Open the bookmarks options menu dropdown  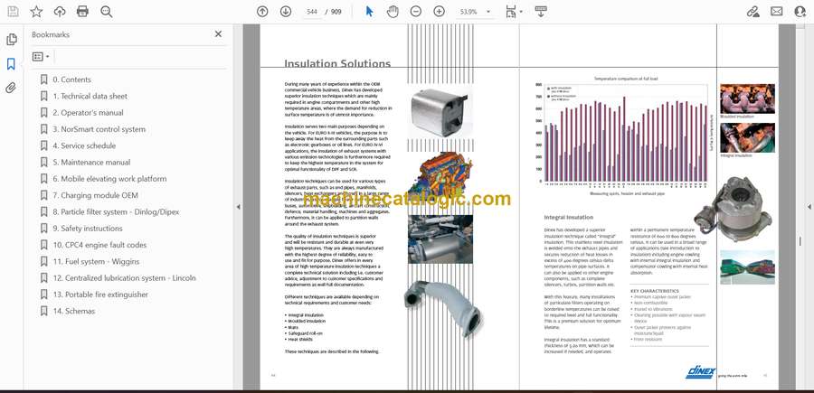click(x=41, y=57)
